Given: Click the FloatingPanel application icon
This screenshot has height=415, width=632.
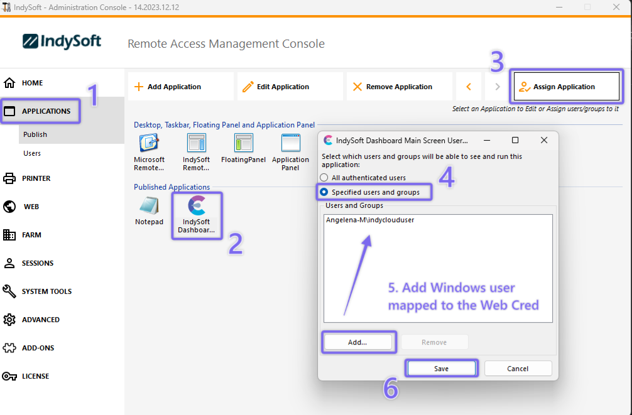Looking at the screenshot, I should pos(243,144).
